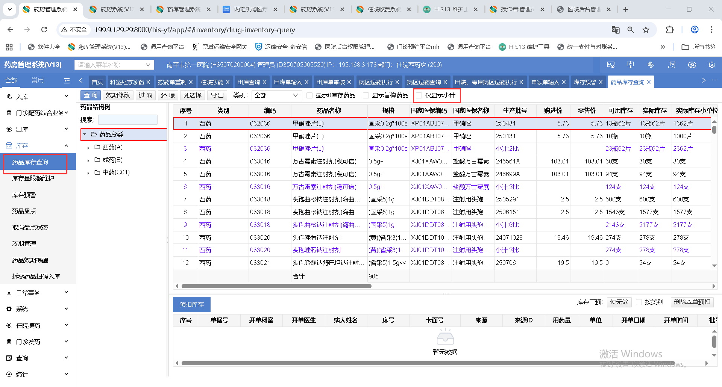Image resolution: width=722 pixels, height=387 pixels.
Task: Click the settings gear icon in header
Action: click(x=711, y=65)
